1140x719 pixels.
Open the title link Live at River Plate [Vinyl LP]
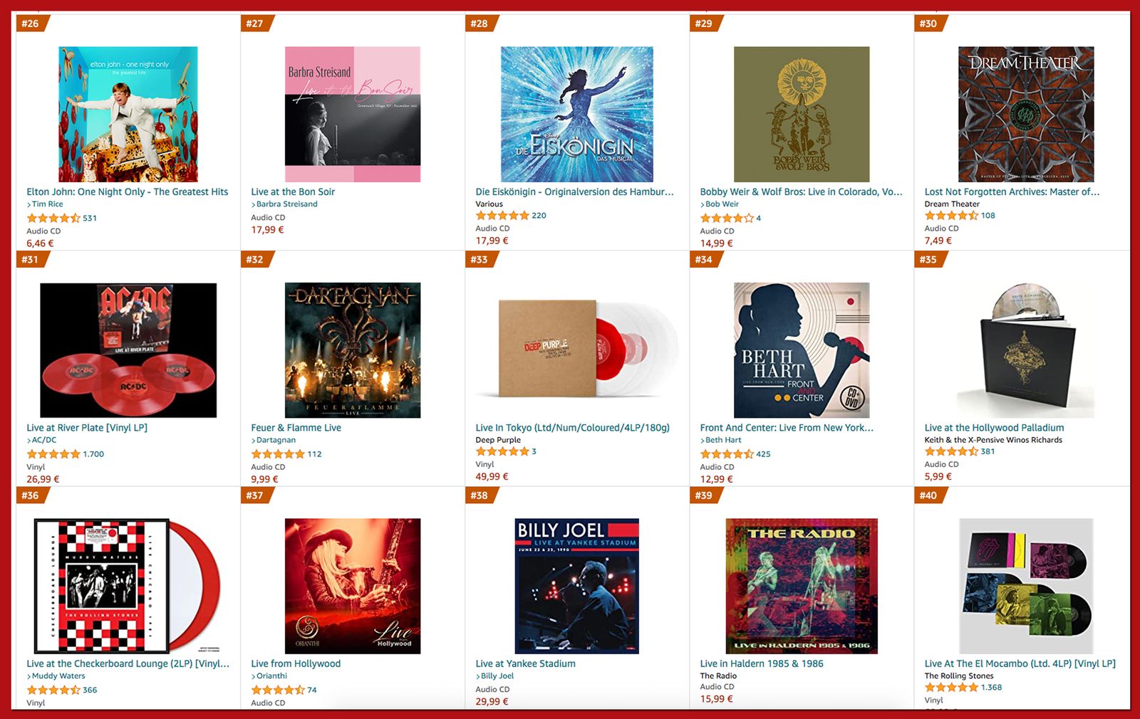(x=87, y=428)
